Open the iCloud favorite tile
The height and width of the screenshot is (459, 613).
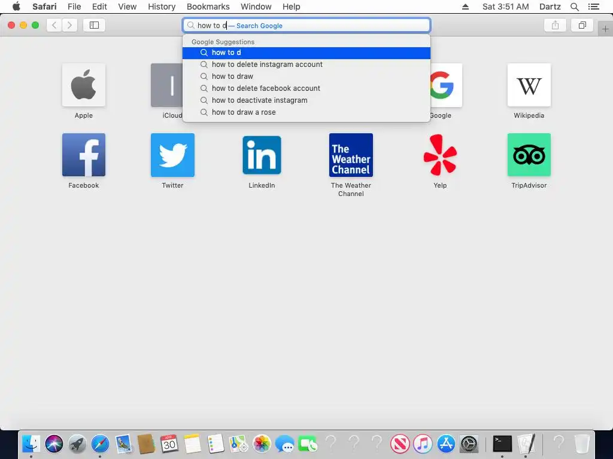(x=166, y=85)
